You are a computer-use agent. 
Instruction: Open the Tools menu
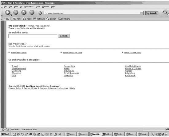pos(38,7)
